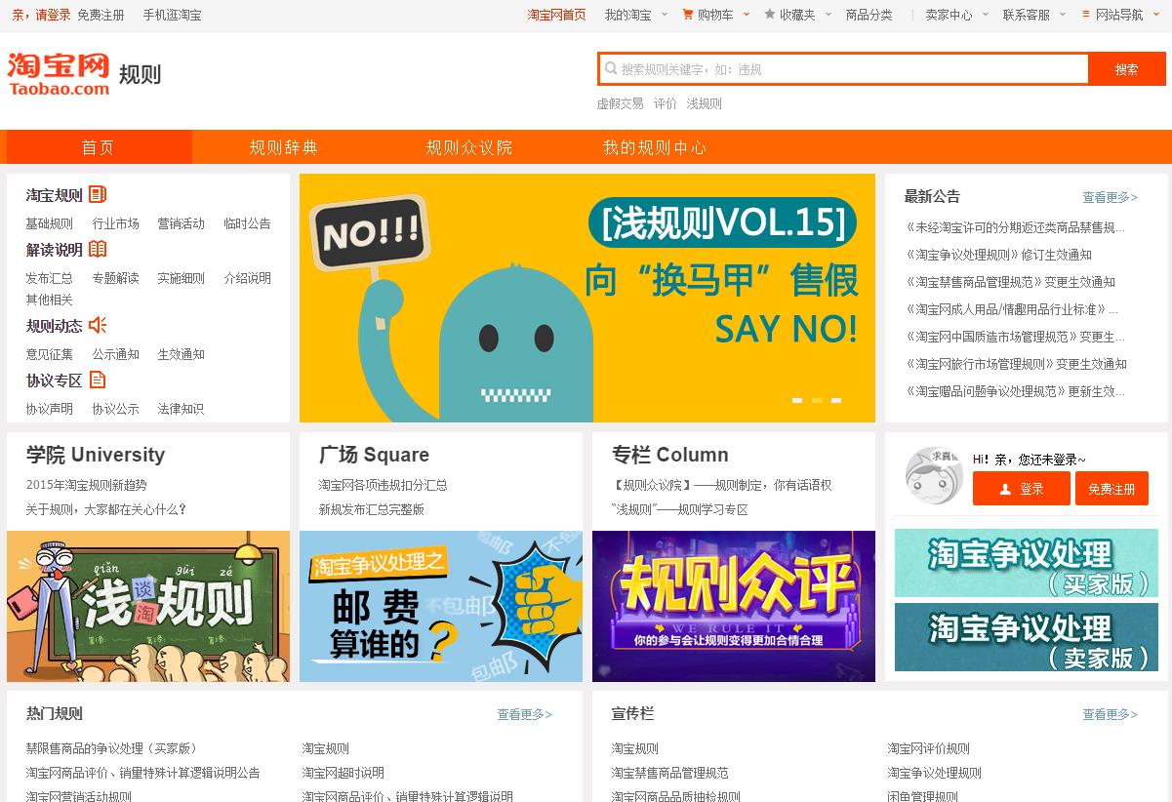Image resolution: width=1172 pixels, height=802 pixels.
Task: Open 淘宝网各项违规扣分汇总 link
Action: 384,485
